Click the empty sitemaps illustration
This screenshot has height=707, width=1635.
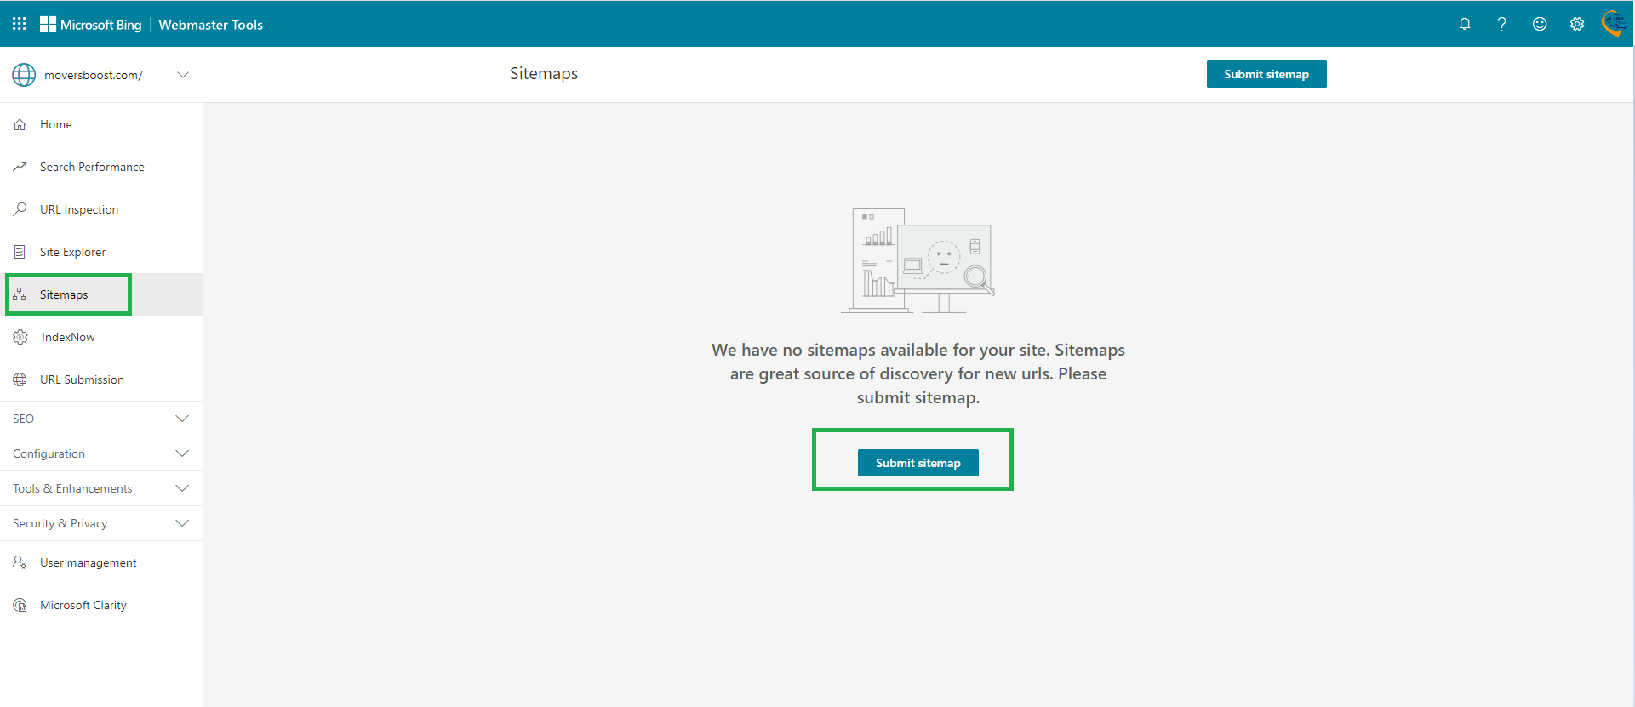[918, 261]
